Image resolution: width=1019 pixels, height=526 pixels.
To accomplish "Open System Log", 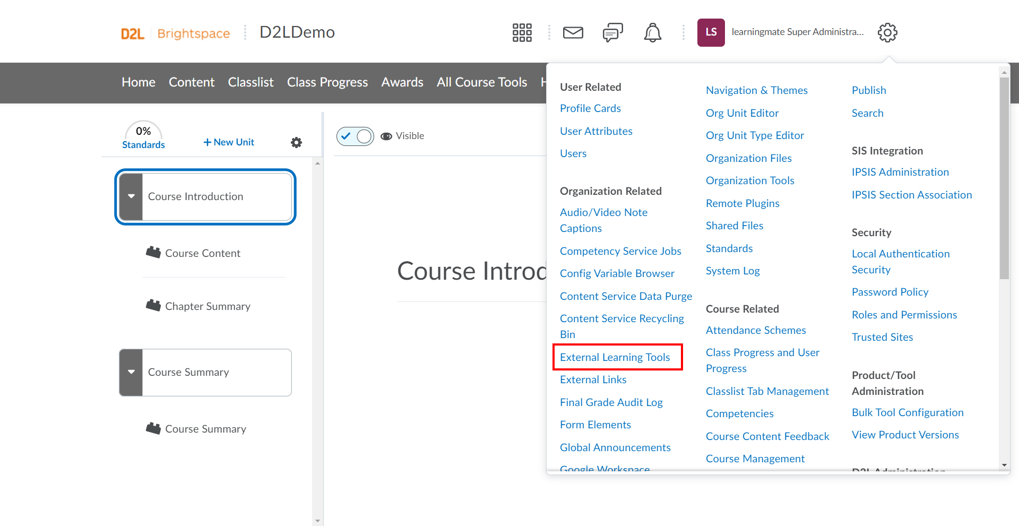I will (x=732, y=271).
